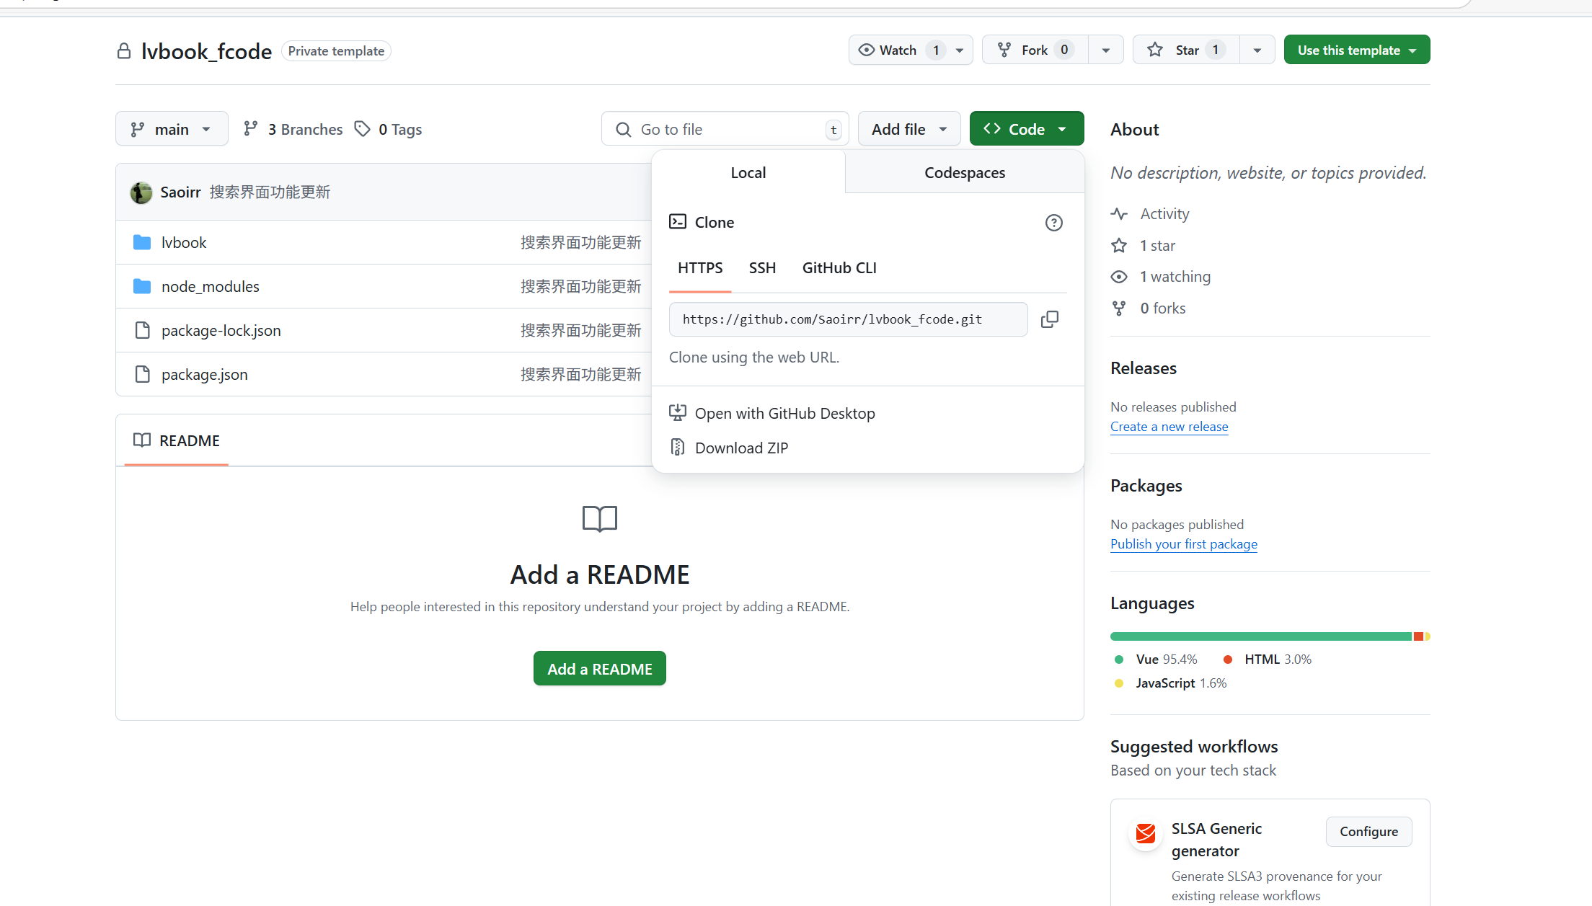The image size is (1592, 906).
Task: Open the star lists dropdown arrow
Action: pos(1257,50)
